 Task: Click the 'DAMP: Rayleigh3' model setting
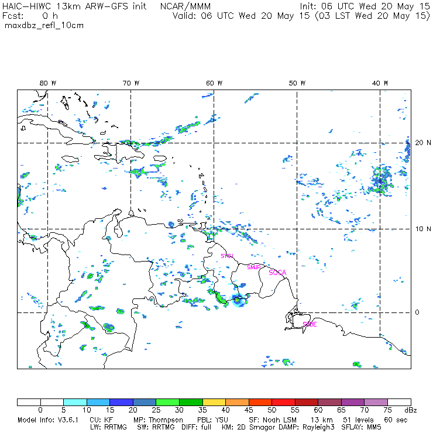tap(307, 427)
